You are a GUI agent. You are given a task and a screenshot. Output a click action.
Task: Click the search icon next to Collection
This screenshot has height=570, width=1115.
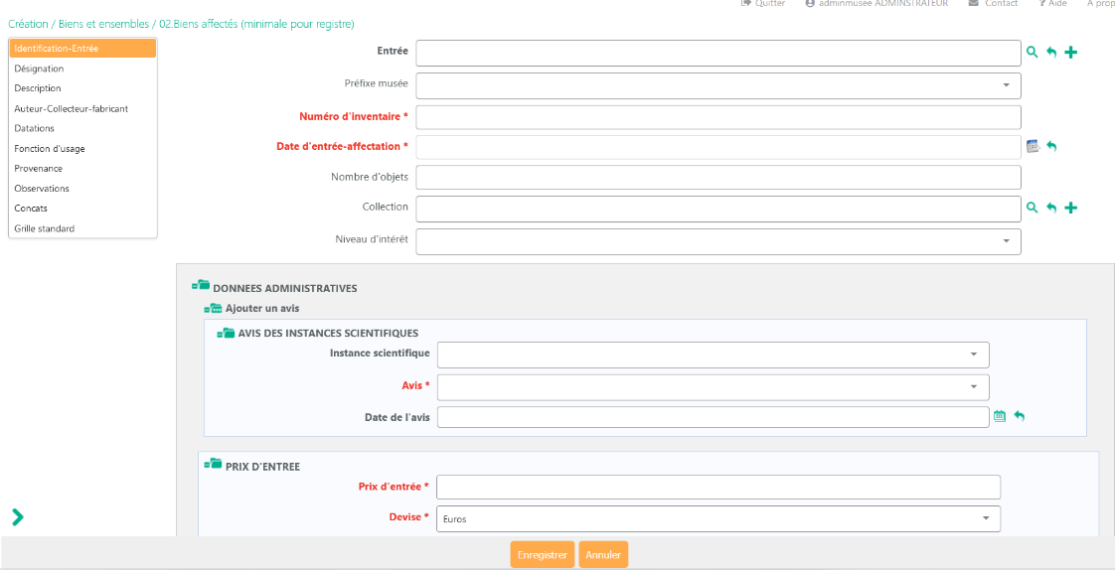pyautogui.click(x=1032, y=208)
